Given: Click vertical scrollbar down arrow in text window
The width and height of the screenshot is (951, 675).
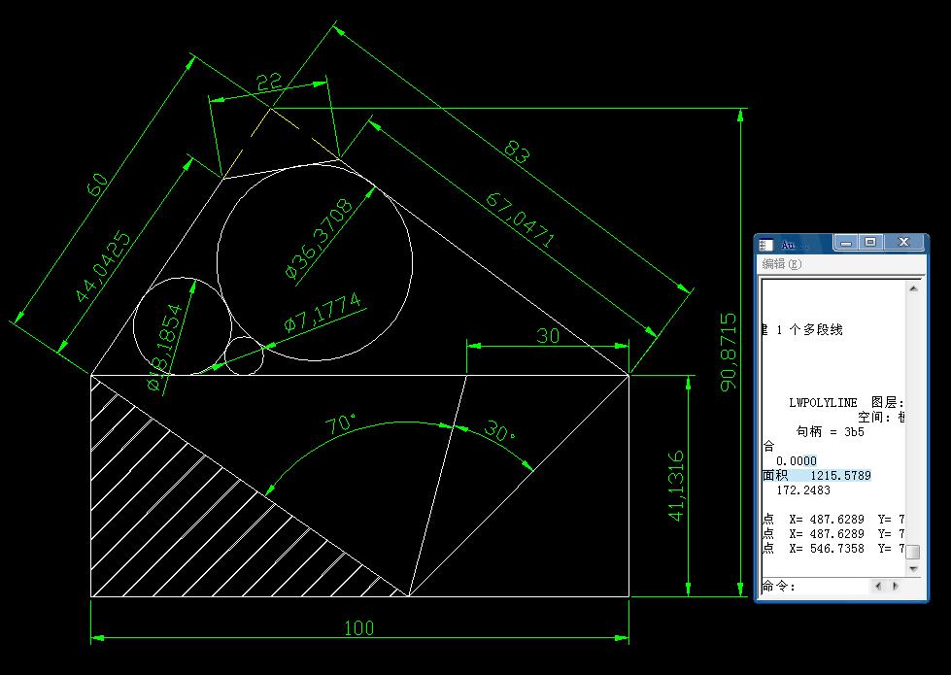Looking at the screenshot, I should 913,569.
